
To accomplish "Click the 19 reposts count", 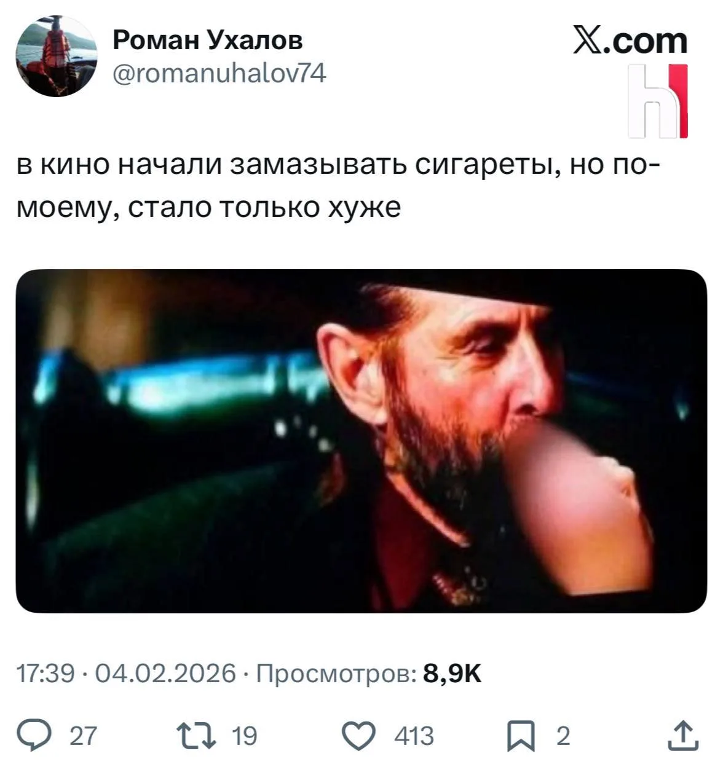I will [x=244, y=736].
